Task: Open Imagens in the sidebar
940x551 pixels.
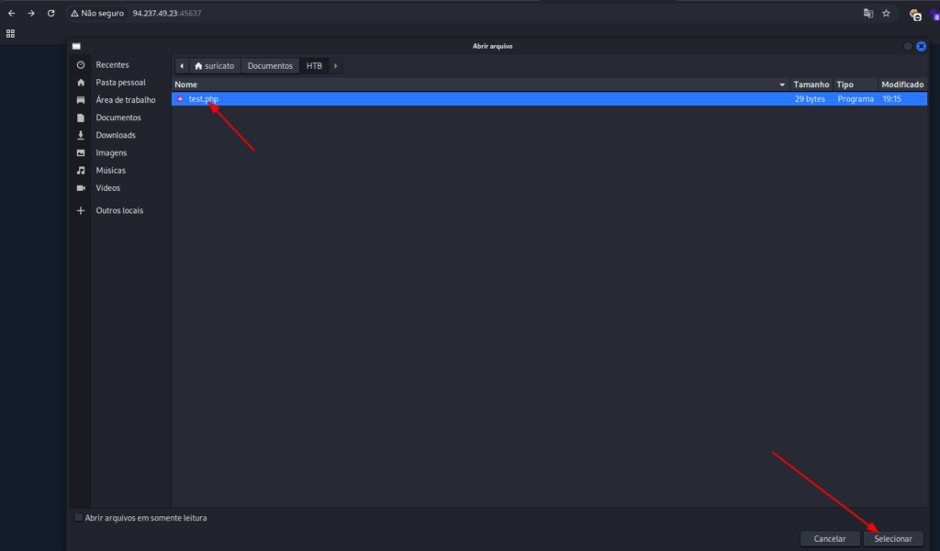Action: click(111, 152)
